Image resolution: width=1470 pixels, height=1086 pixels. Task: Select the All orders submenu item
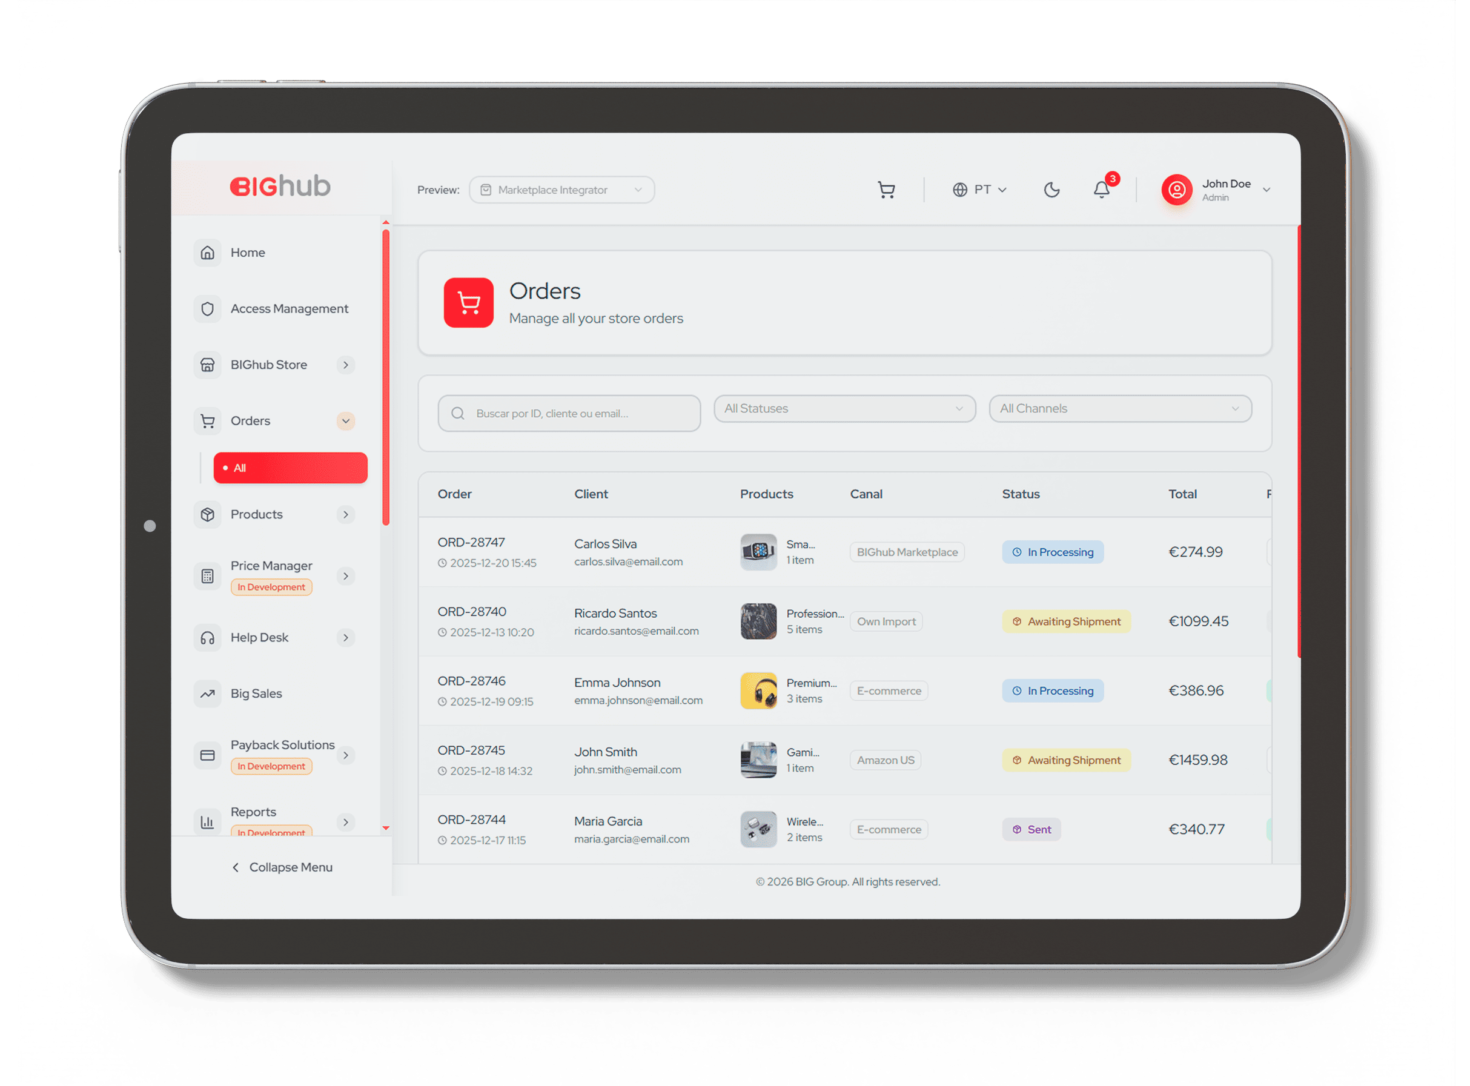tap(290, 468)
